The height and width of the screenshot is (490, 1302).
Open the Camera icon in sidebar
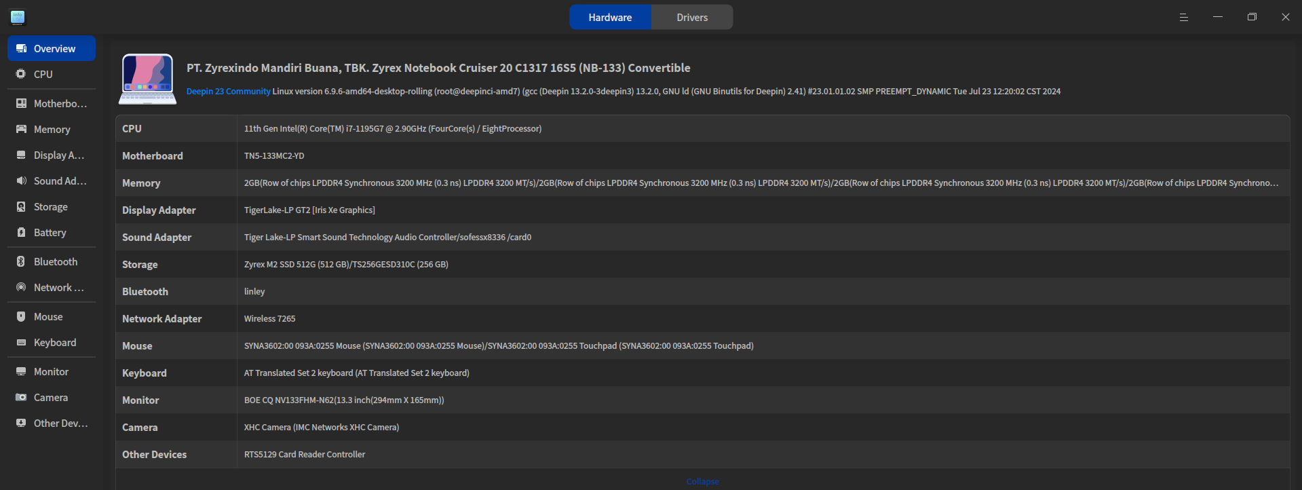click(x=21, y=397)
